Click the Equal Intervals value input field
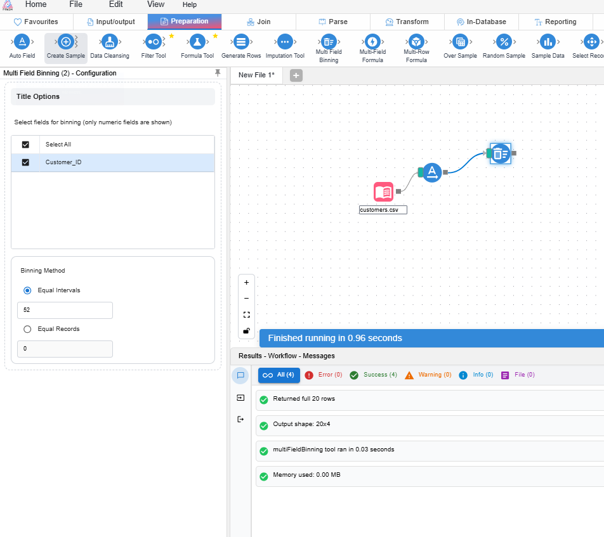This screenshot has height=537, width=604. point(65,311)
